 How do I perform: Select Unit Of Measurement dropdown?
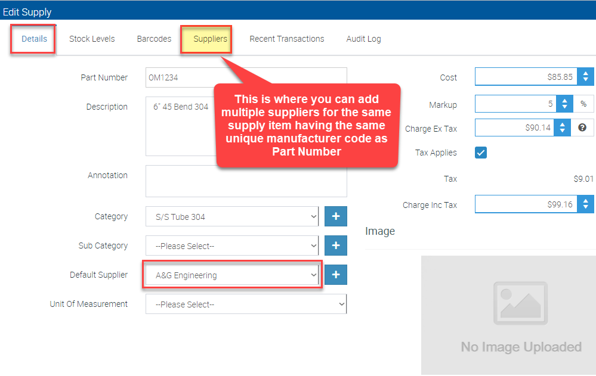[x=246, y=304]
